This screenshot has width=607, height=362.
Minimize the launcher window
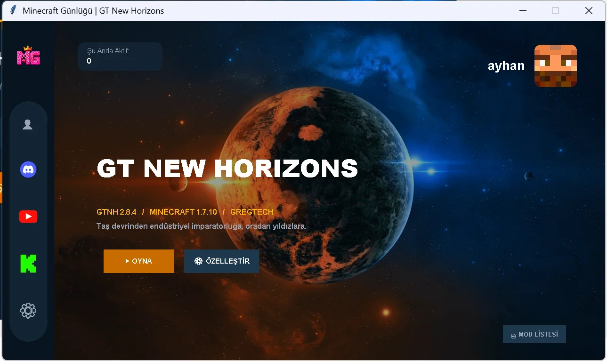(x=523, y=10)
